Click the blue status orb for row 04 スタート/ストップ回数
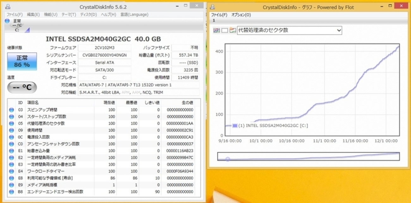 click(12, 117)
